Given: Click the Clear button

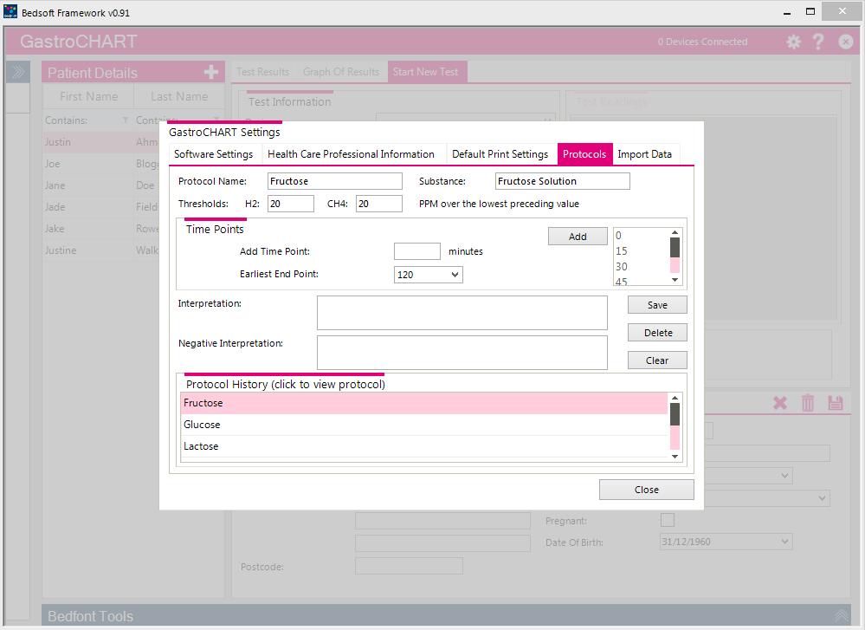Looking at the screenshot, I should coord(657,360).
